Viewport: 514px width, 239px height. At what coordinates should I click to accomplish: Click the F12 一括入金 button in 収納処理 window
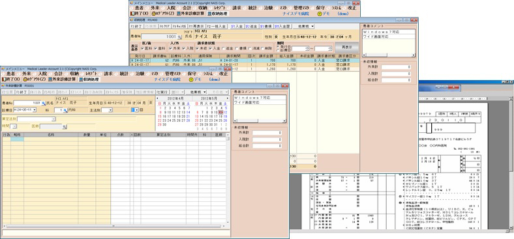point(217,26)
